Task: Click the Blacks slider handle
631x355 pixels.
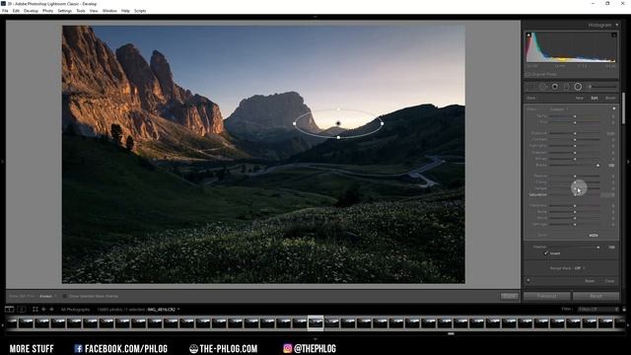Action: [598, 165]
